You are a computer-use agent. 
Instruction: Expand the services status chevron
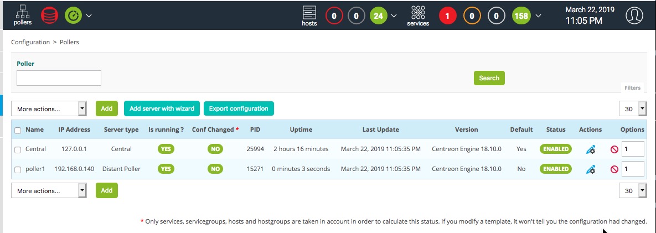click(539, 16)
